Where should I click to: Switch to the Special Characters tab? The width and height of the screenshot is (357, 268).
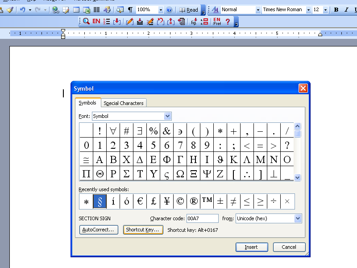[x=124, y=103]
